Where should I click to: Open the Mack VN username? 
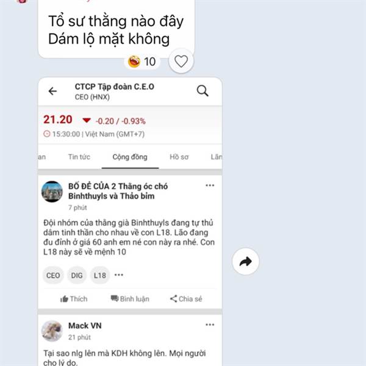tap(85, 326)
